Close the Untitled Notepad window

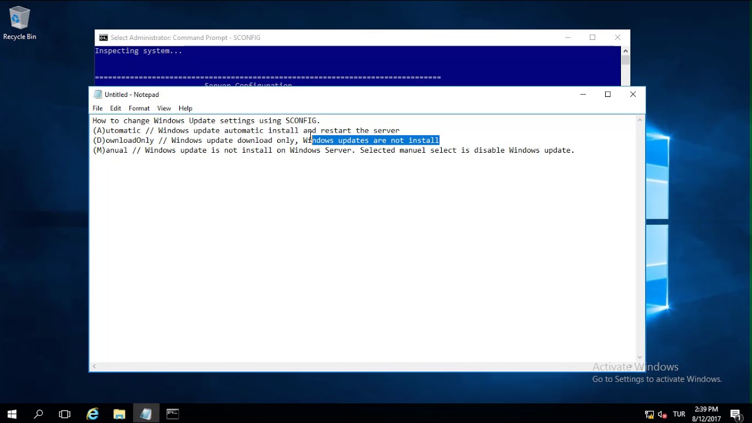pos(633,95)
